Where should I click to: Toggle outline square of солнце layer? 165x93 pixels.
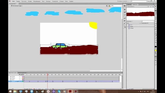point(23,76)
